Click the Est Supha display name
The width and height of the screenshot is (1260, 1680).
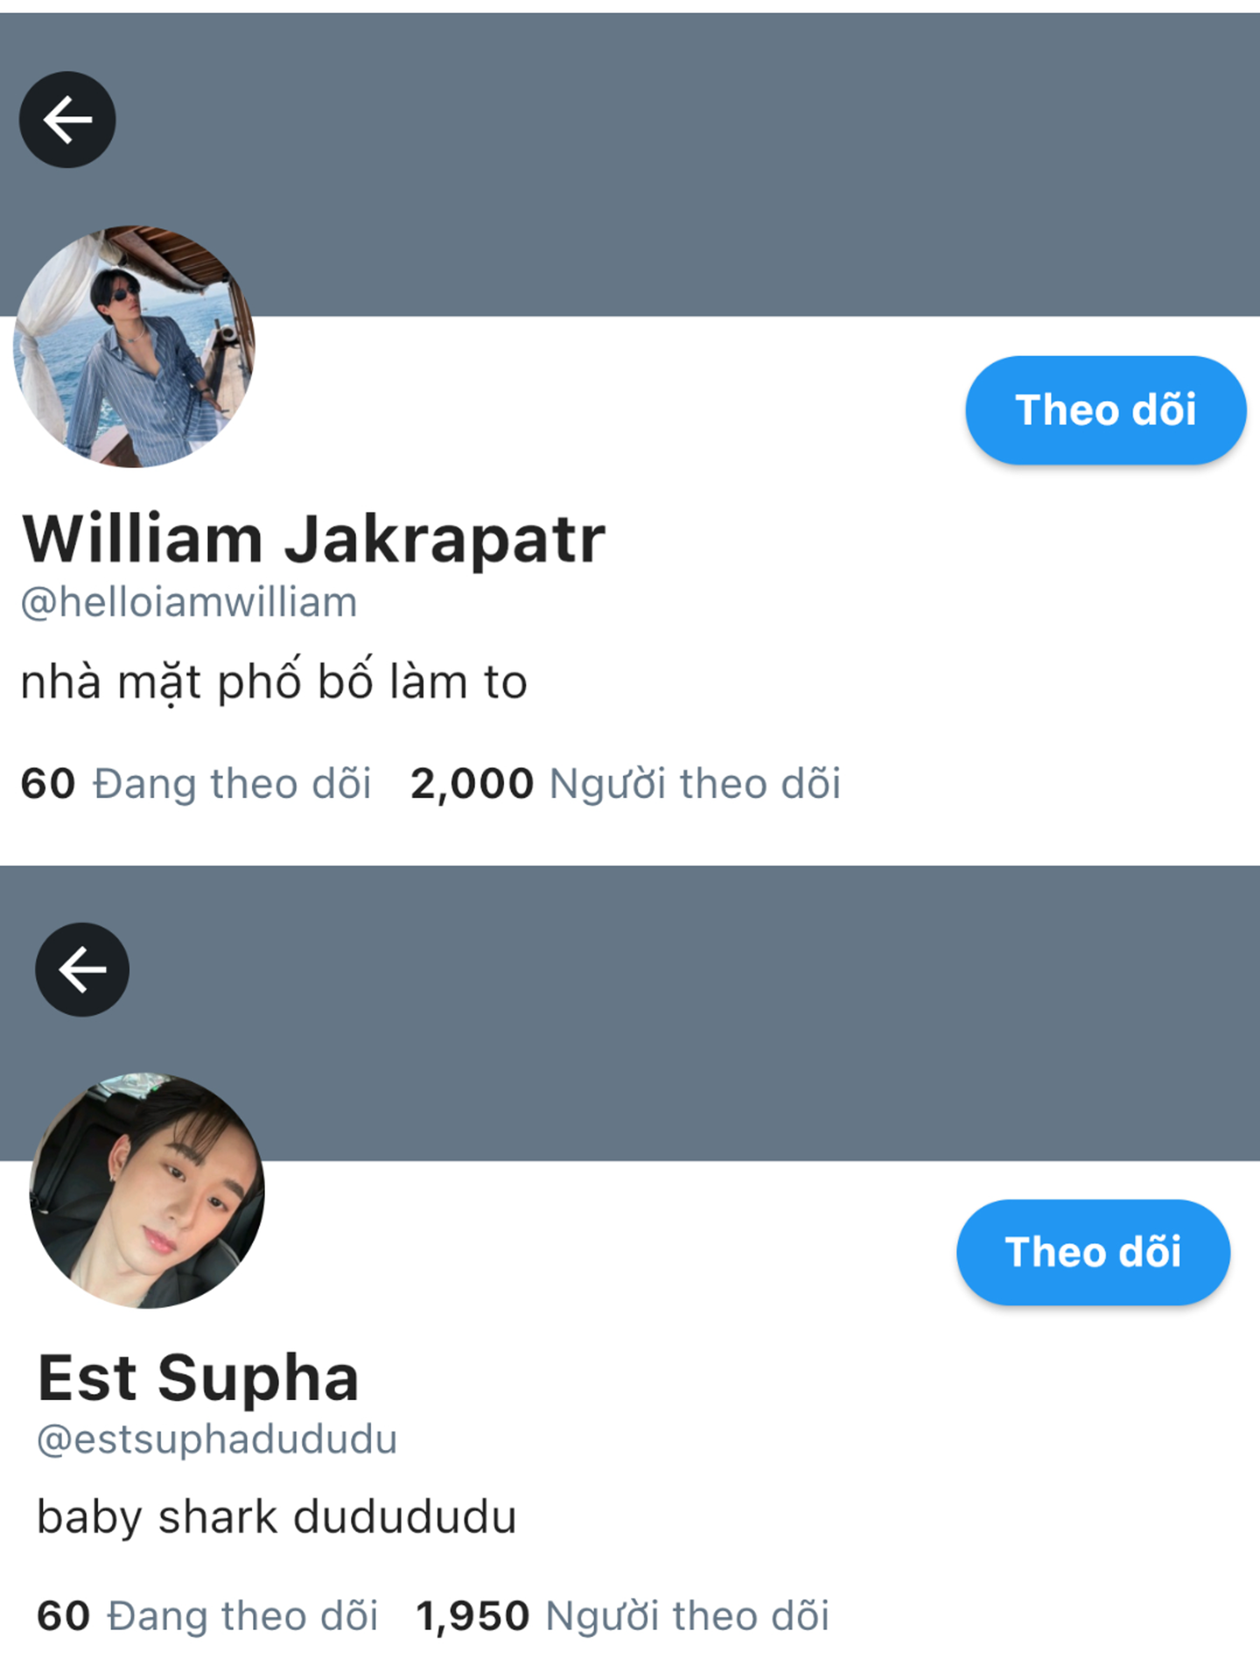click(199, 1379)
